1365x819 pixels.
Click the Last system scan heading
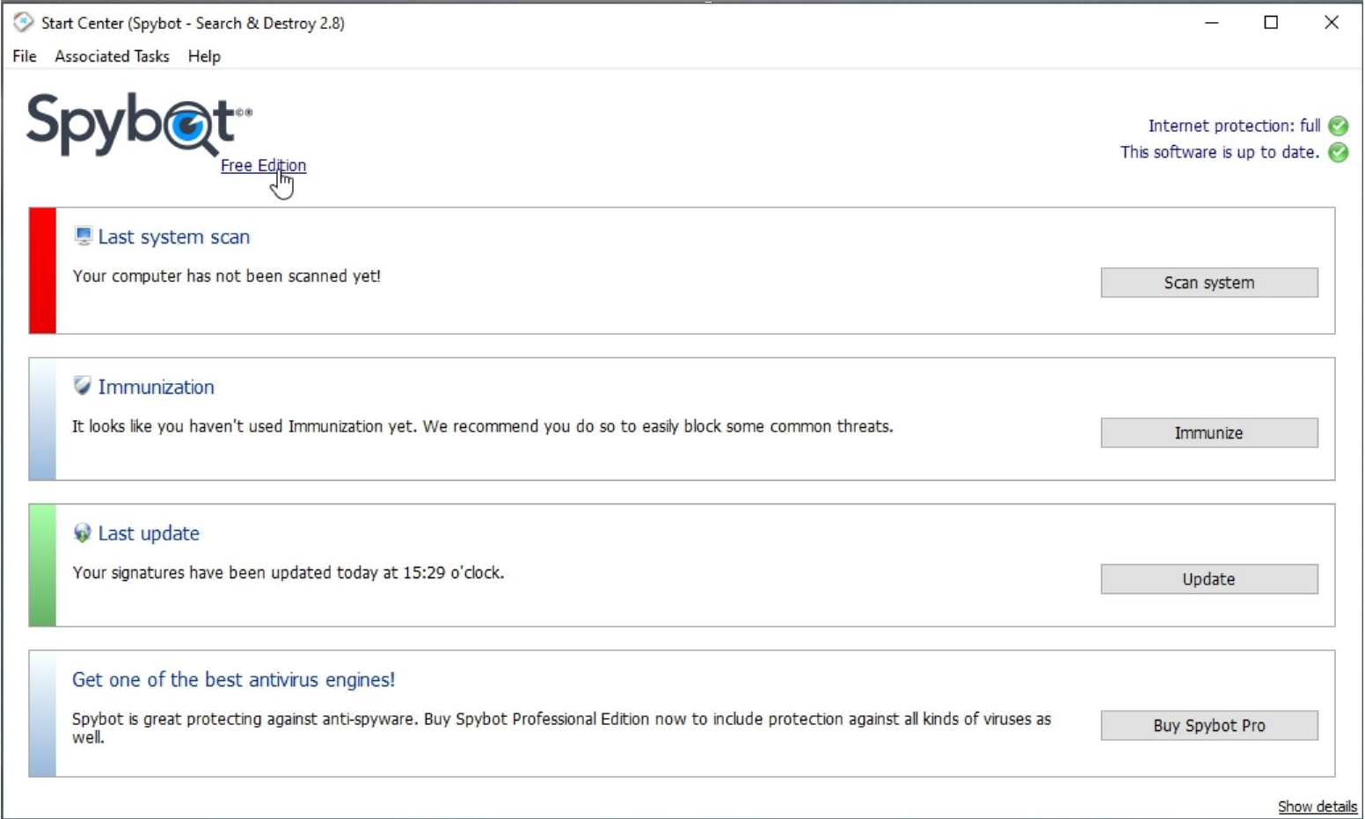tap(174, 236)
